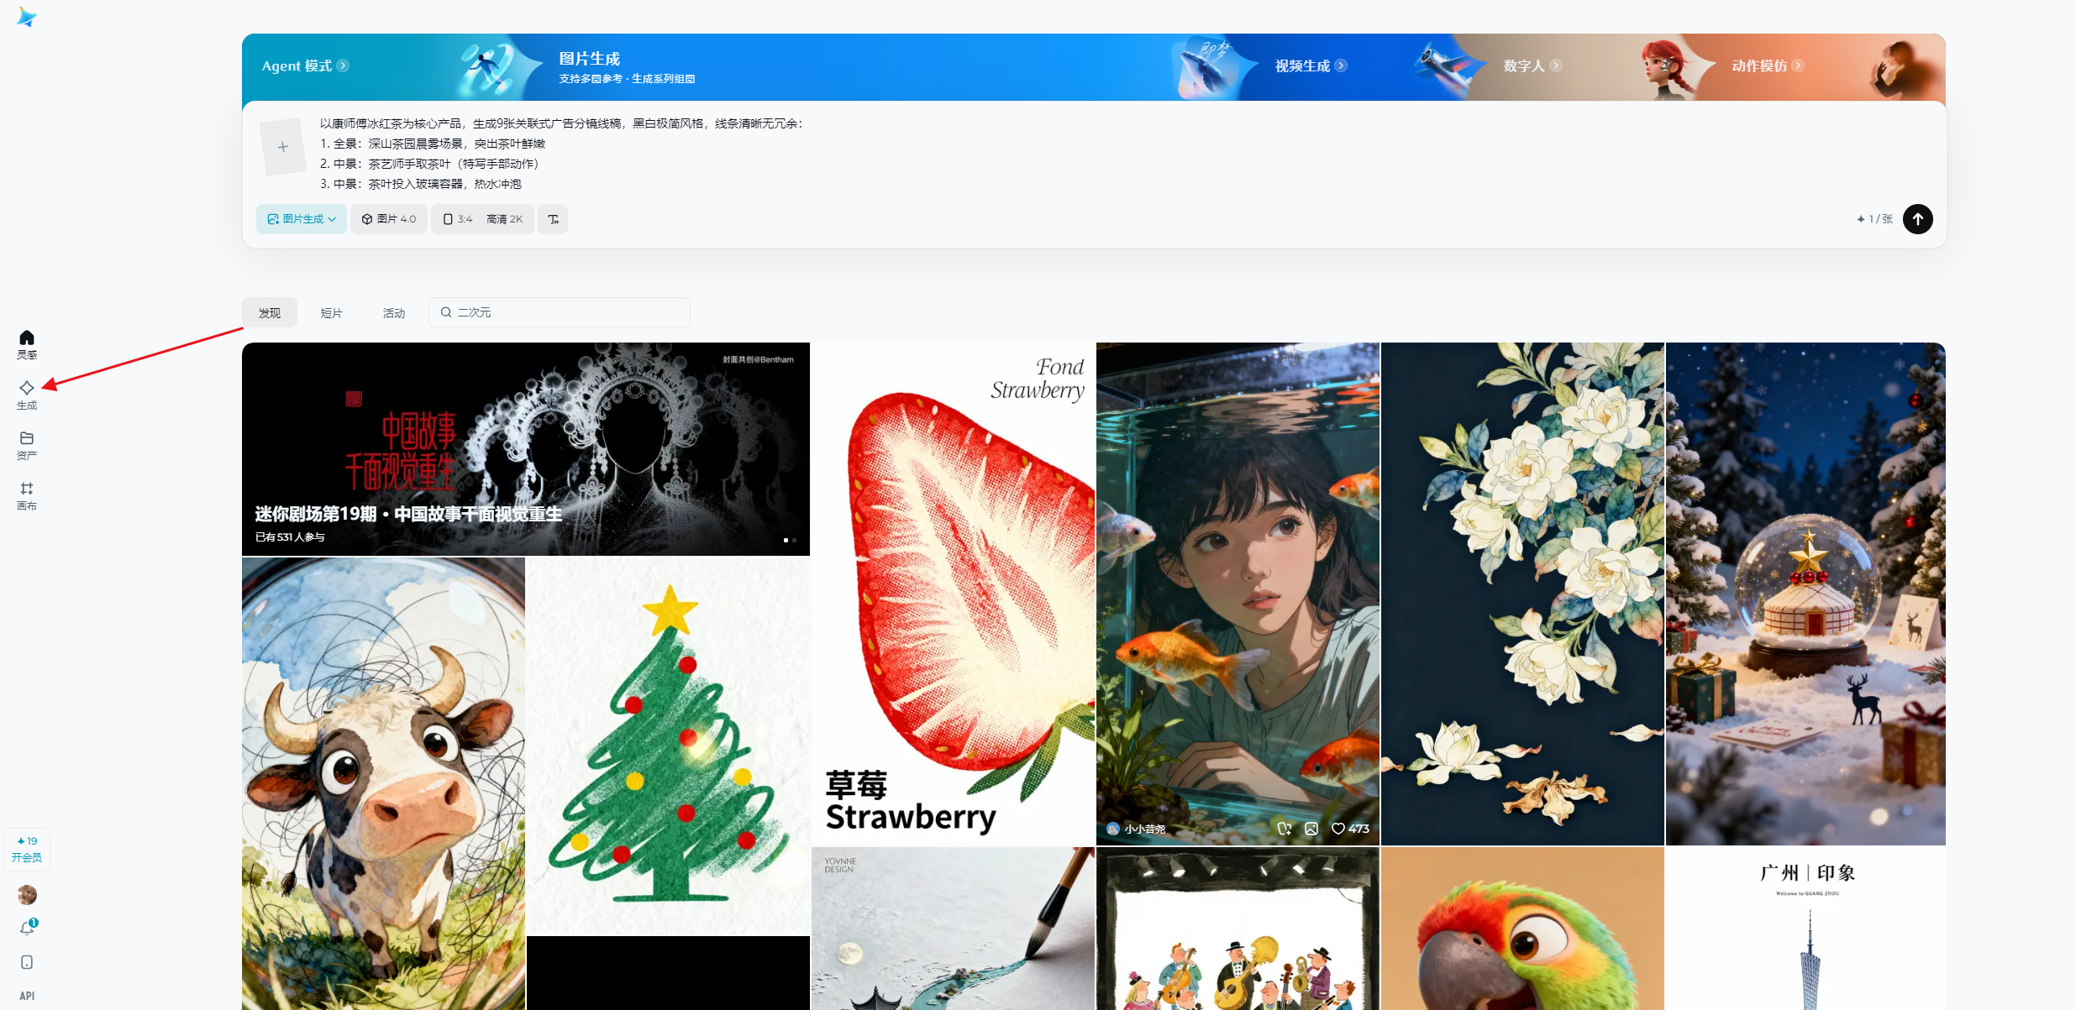
Task: Click the add reference image plus icon
Action: tap(283, 146)
